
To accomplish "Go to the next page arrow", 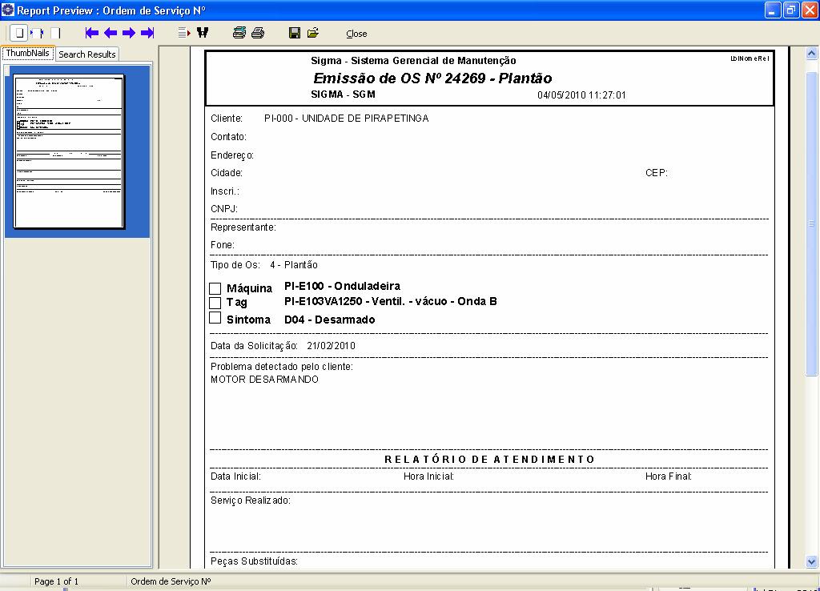I will coord(129,33).
